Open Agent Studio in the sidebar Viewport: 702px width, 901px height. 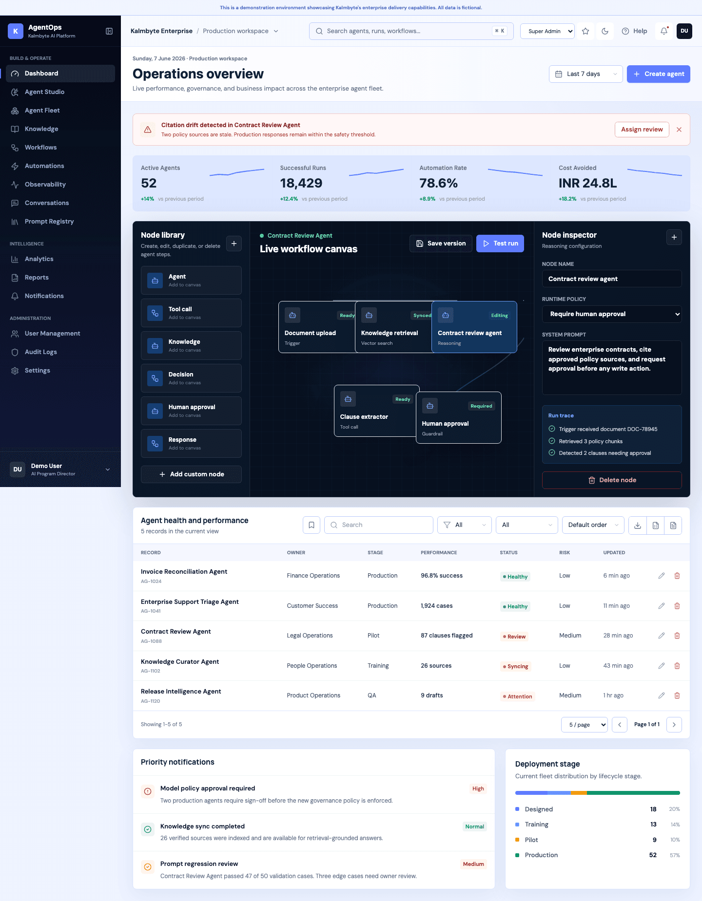[60, 92]
